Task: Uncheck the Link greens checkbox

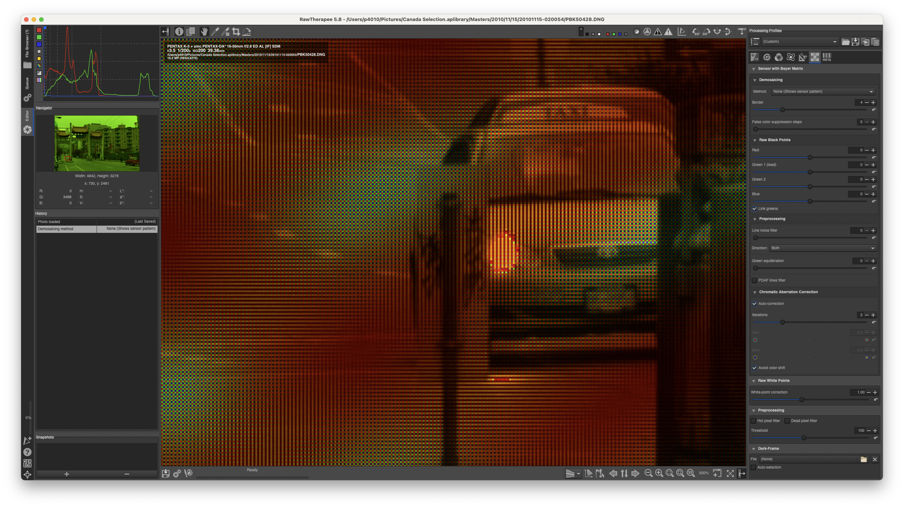Action: point(754,209)
